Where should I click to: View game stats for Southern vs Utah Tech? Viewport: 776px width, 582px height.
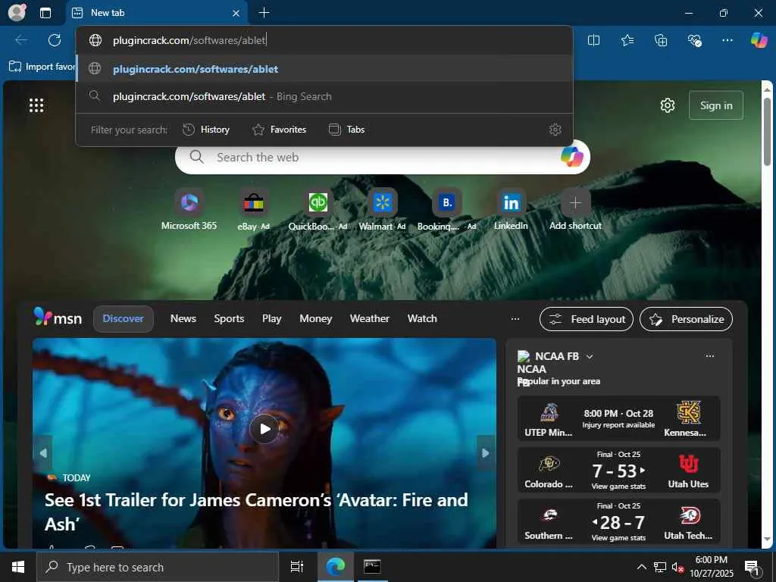click(618, 538)
